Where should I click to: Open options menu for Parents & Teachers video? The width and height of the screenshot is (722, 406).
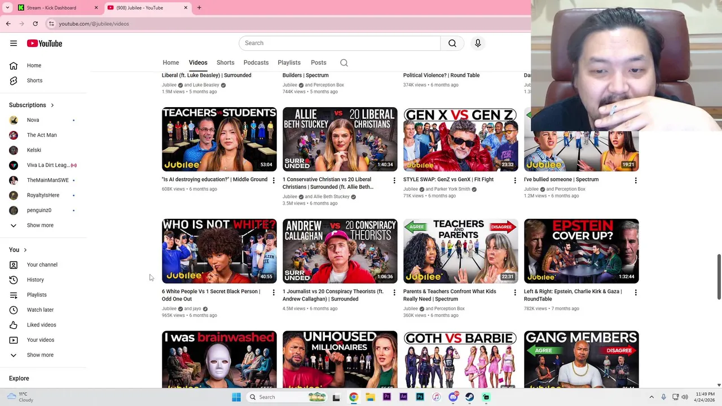pos(515,293)
